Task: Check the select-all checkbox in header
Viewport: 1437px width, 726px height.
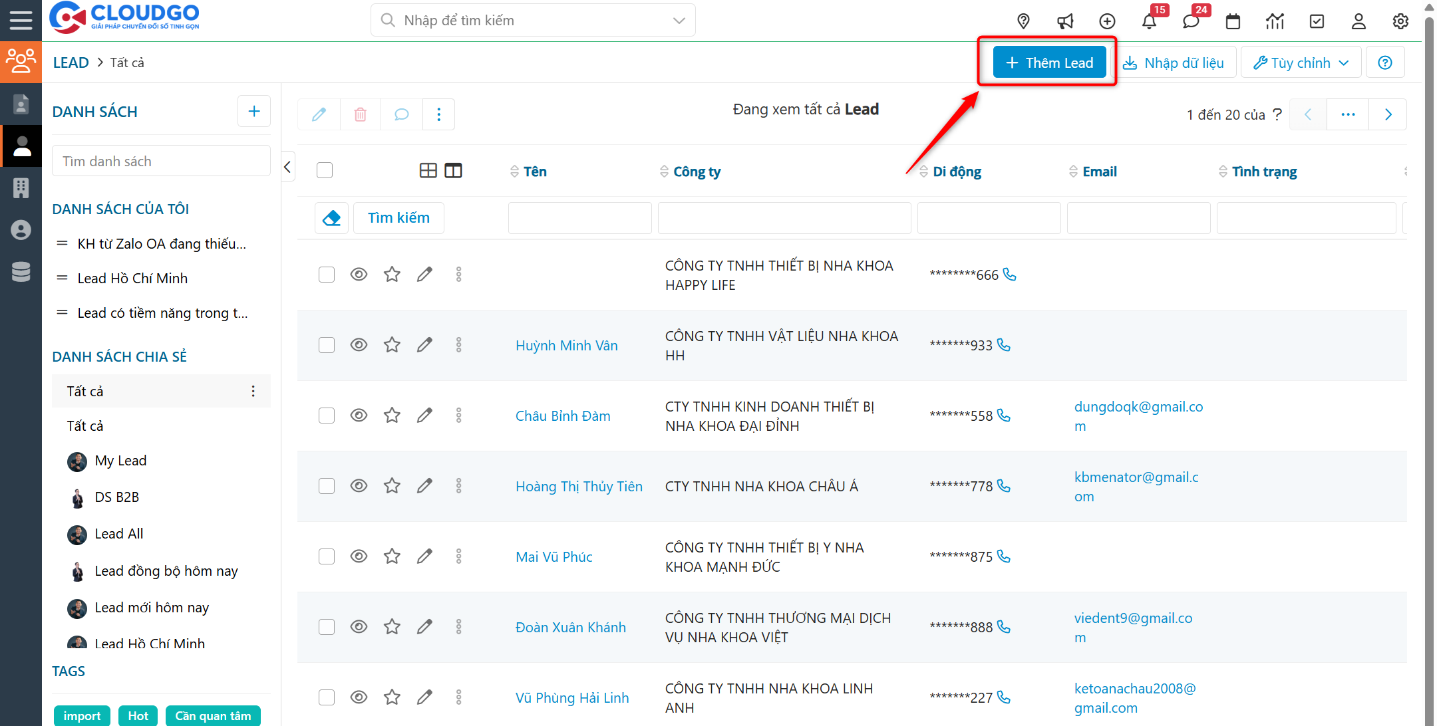Action: (x=325, y=171)
